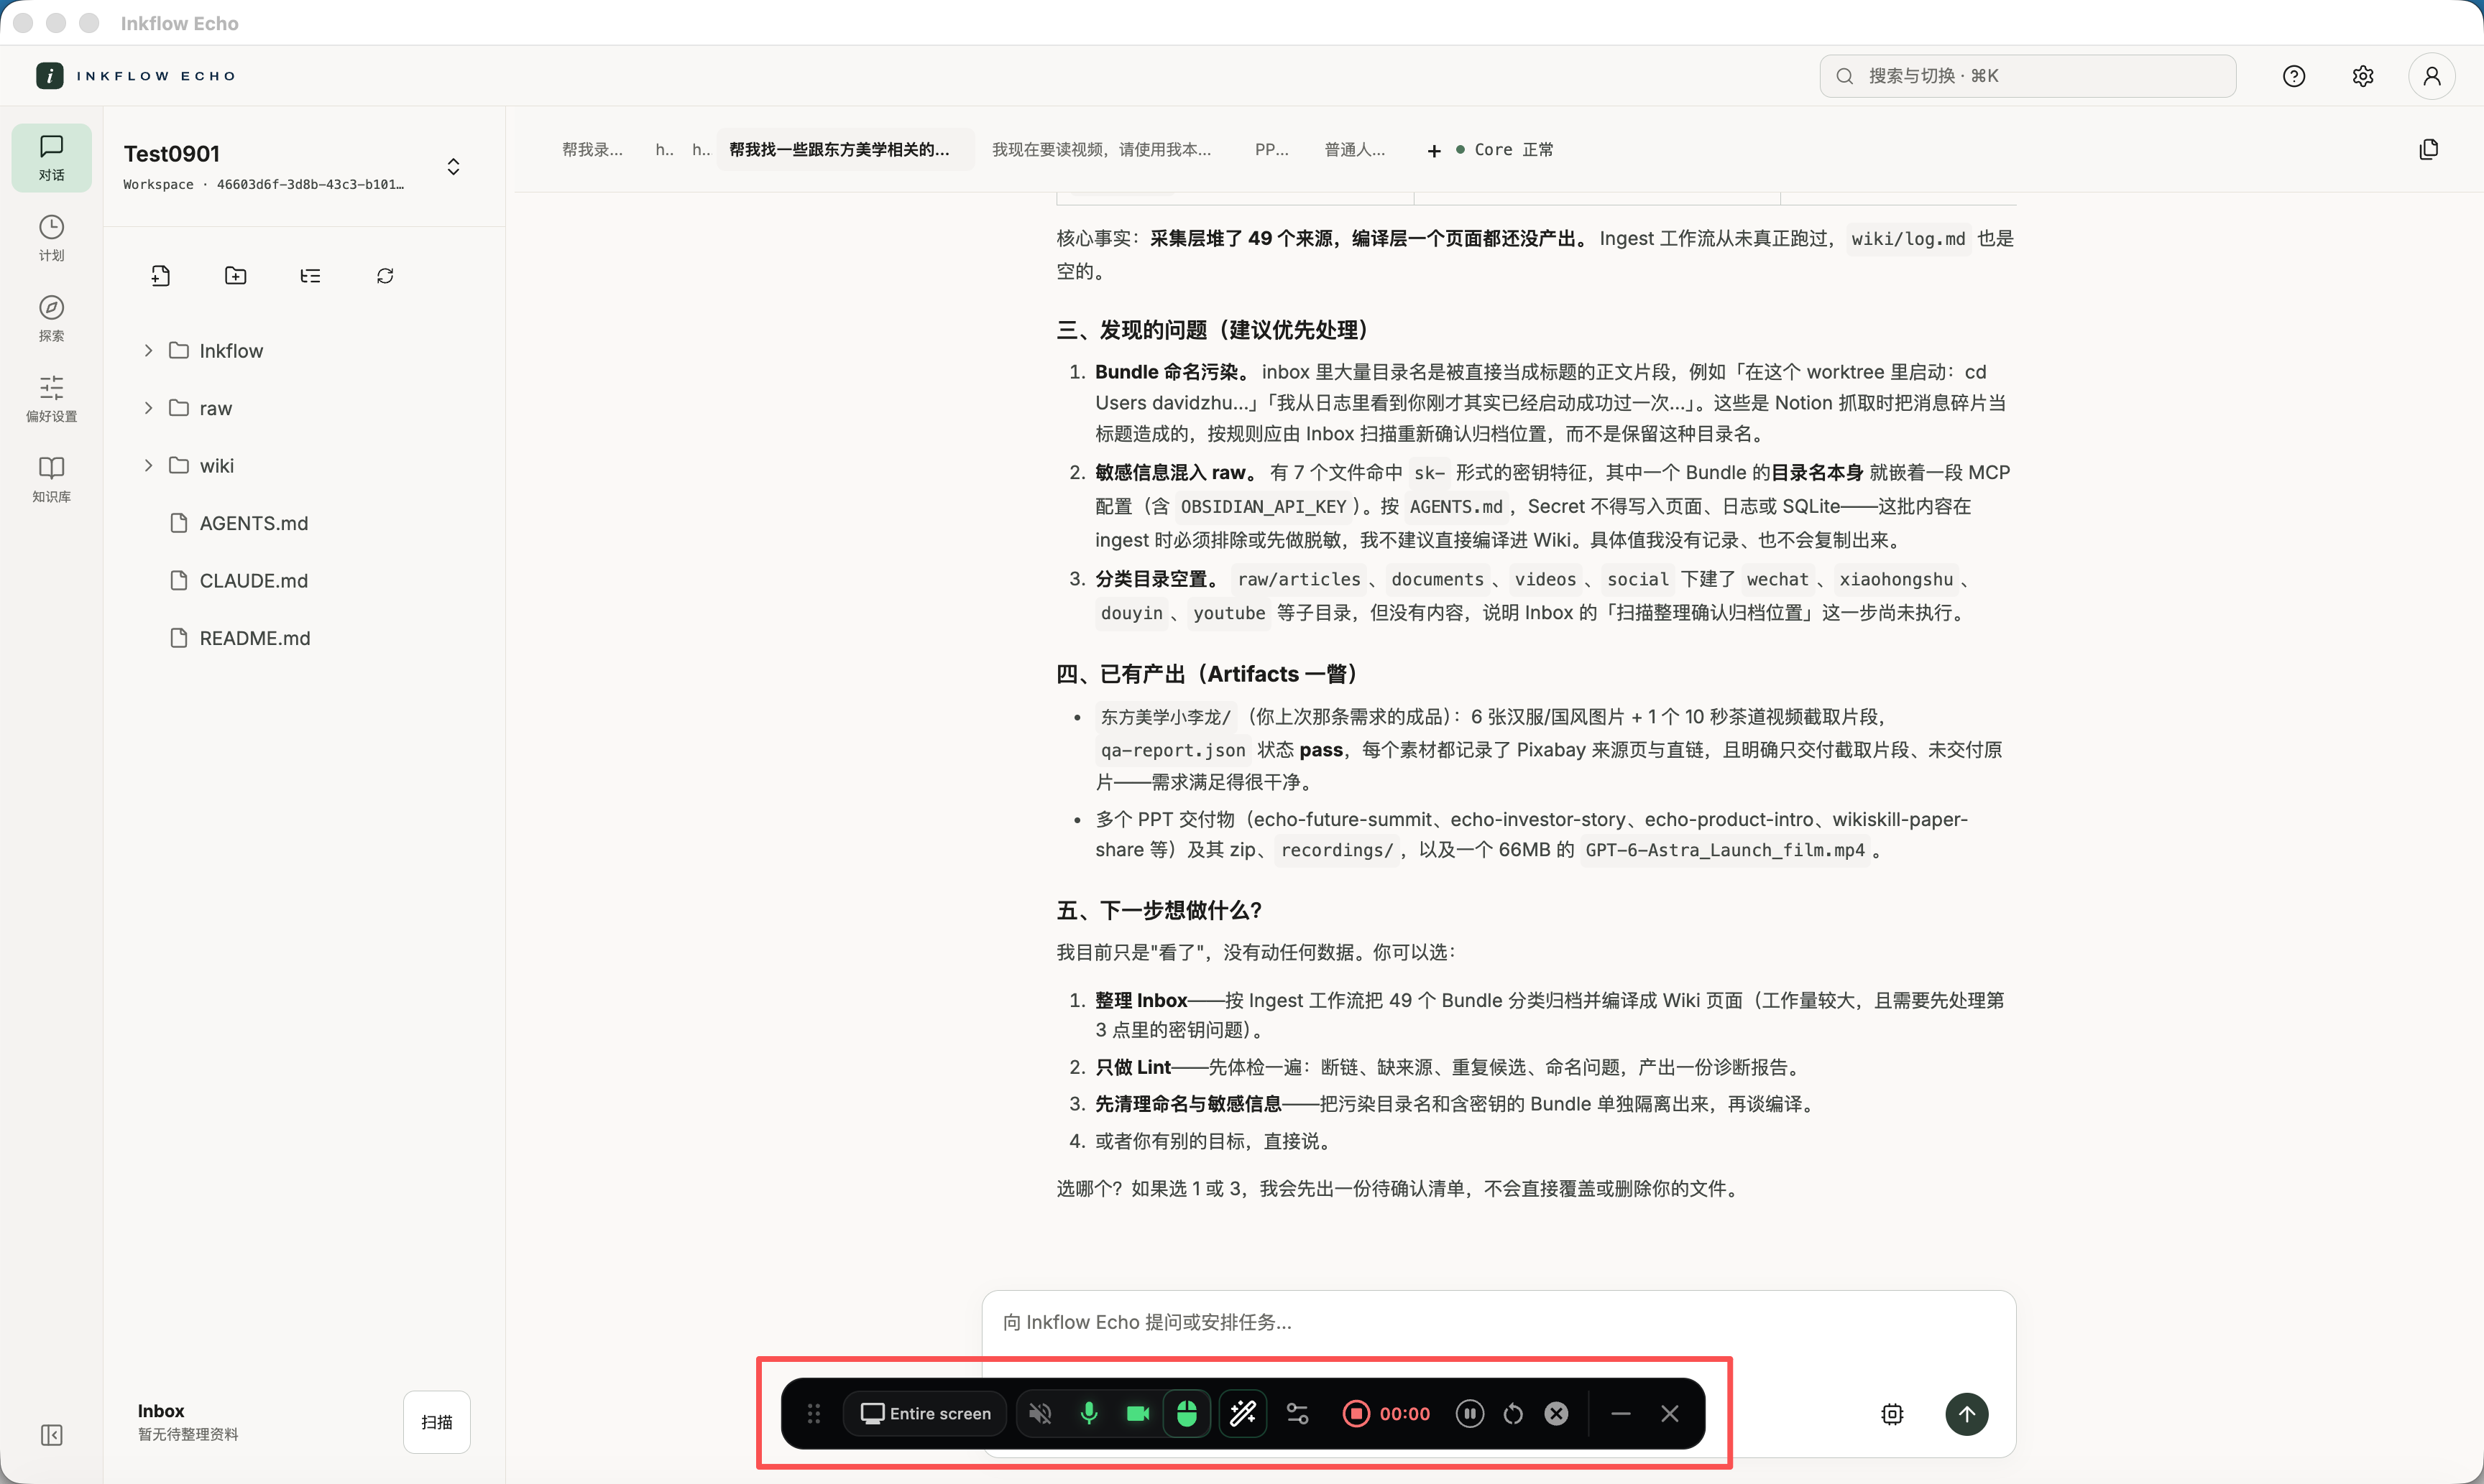Click the copy conversation icon at top right

click(2429, 150)
